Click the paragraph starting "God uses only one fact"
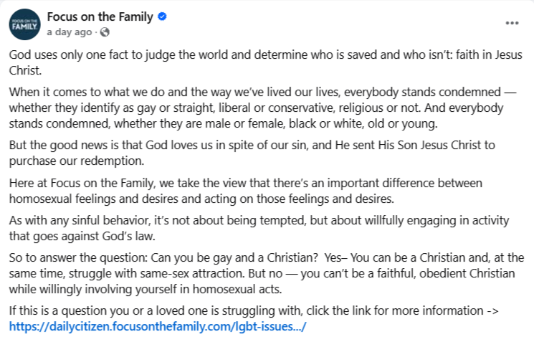Image resolution: width=534 pixels, height=342 pixels. click(266, 62)
